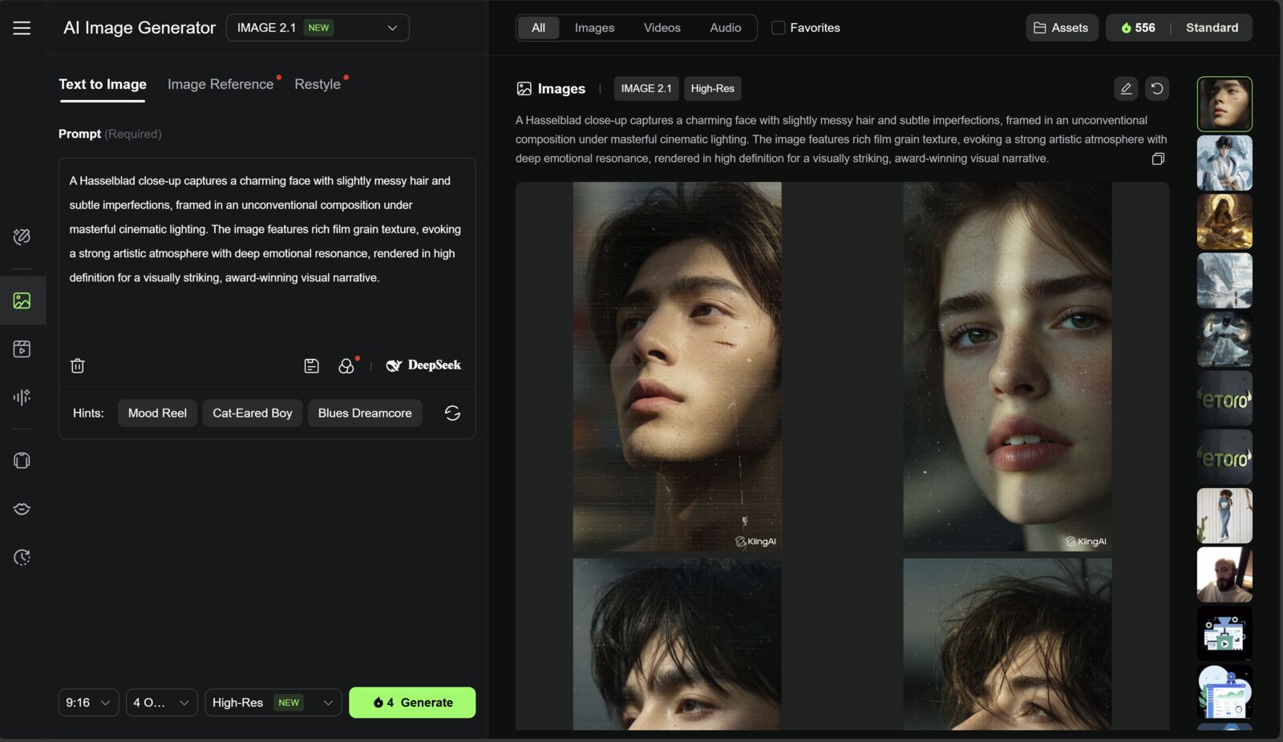
Task: Select the Videos filter tab
Action: [661, 26]
